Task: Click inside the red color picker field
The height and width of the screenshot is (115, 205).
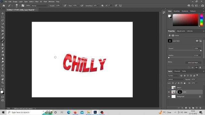Action: (x=185, y=20)
